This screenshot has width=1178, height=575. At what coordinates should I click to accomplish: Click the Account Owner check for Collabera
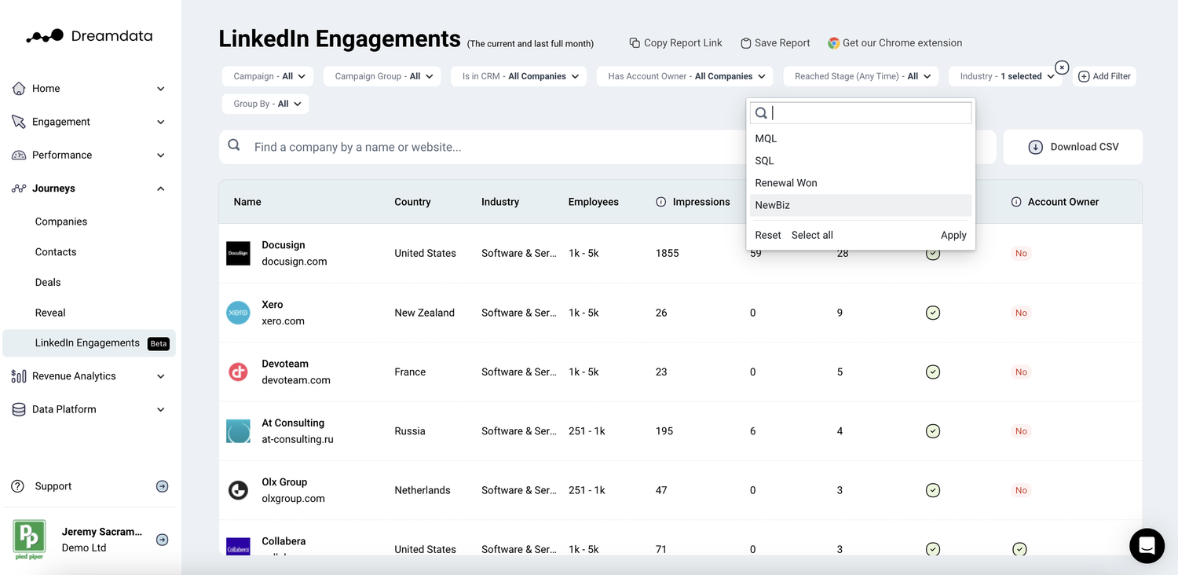pos(1019,549)
